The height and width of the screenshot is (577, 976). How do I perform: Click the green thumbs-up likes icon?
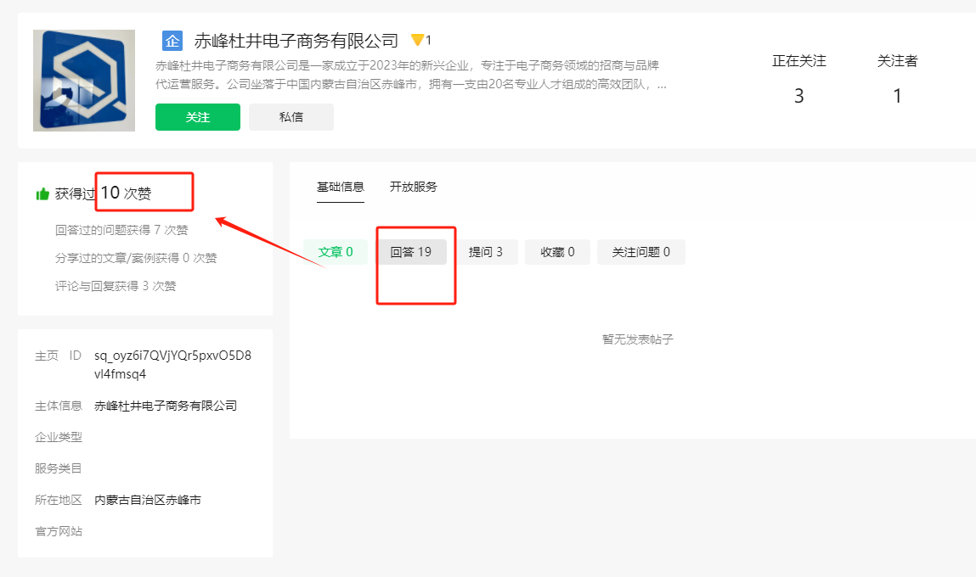[x=42, y=194]
